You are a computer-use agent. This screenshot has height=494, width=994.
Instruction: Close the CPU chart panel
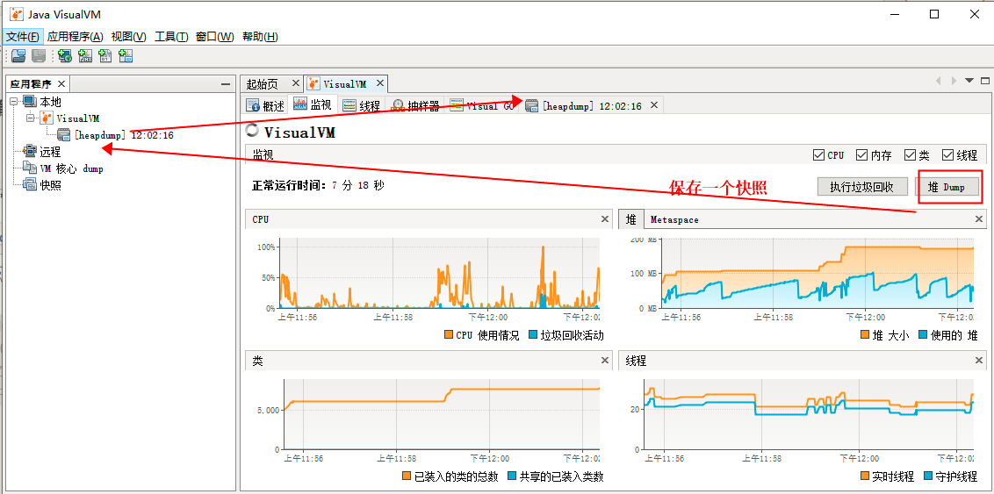pyautogui.click(x=604, y=219)
